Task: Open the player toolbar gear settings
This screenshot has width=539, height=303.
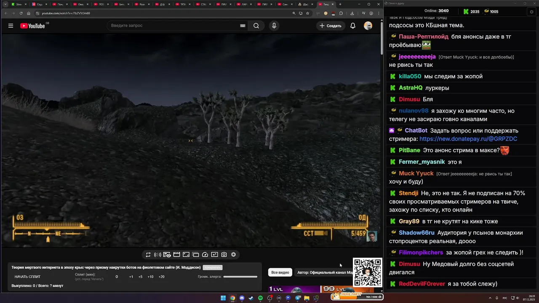Action: (234, 255)
